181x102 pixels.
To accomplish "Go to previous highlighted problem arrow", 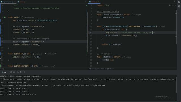I will [173, 5].
